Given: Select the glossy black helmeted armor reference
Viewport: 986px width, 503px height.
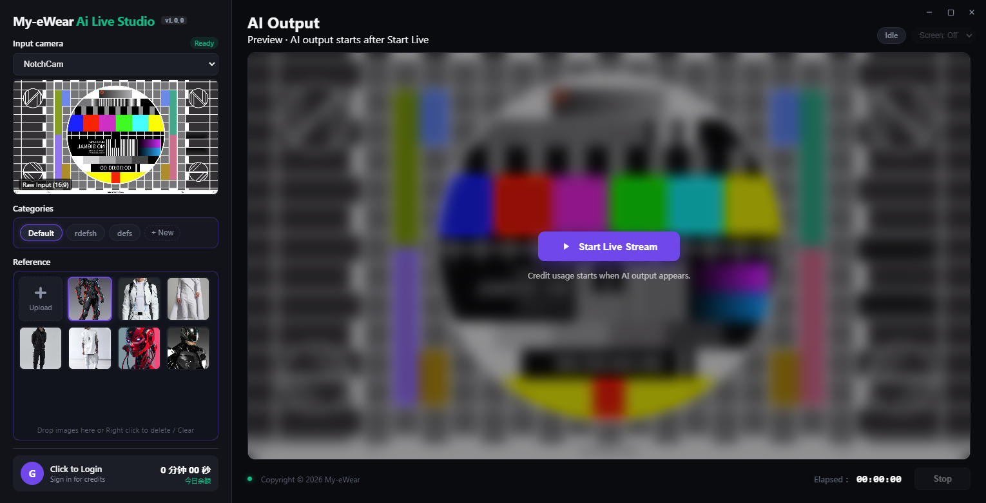Looking at the screenshot, I should point(188,348).
